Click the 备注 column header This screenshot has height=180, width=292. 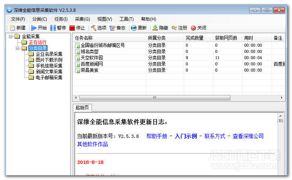278,38
